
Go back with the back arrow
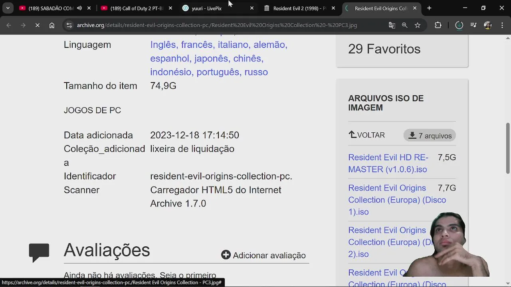(x=9, y=25)
